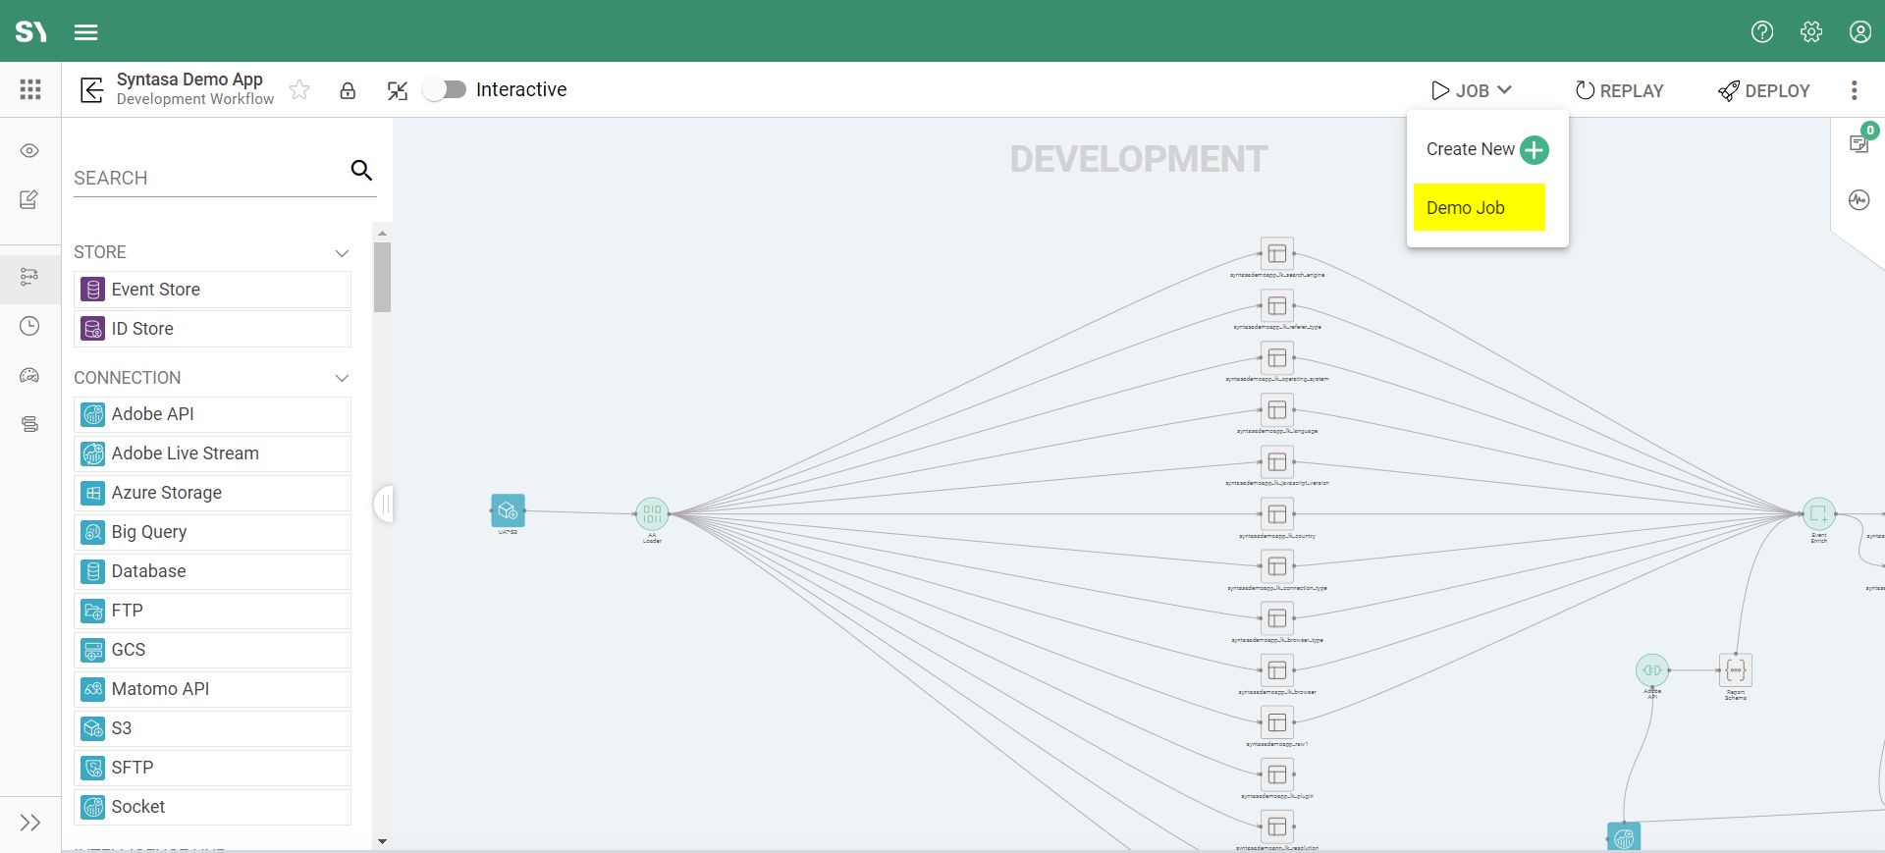
Task: Favorite the app with star icon
Action: (x=300, y=90)
